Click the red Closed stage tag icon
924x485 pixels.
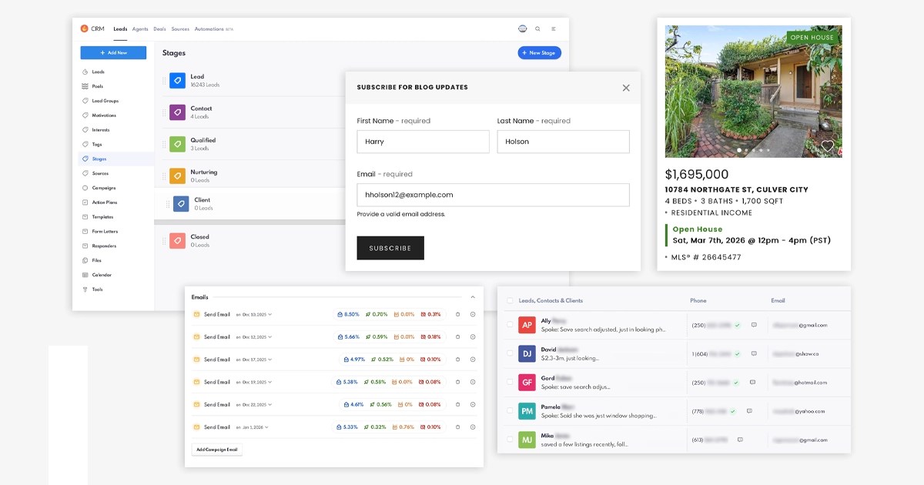point(177,241)
